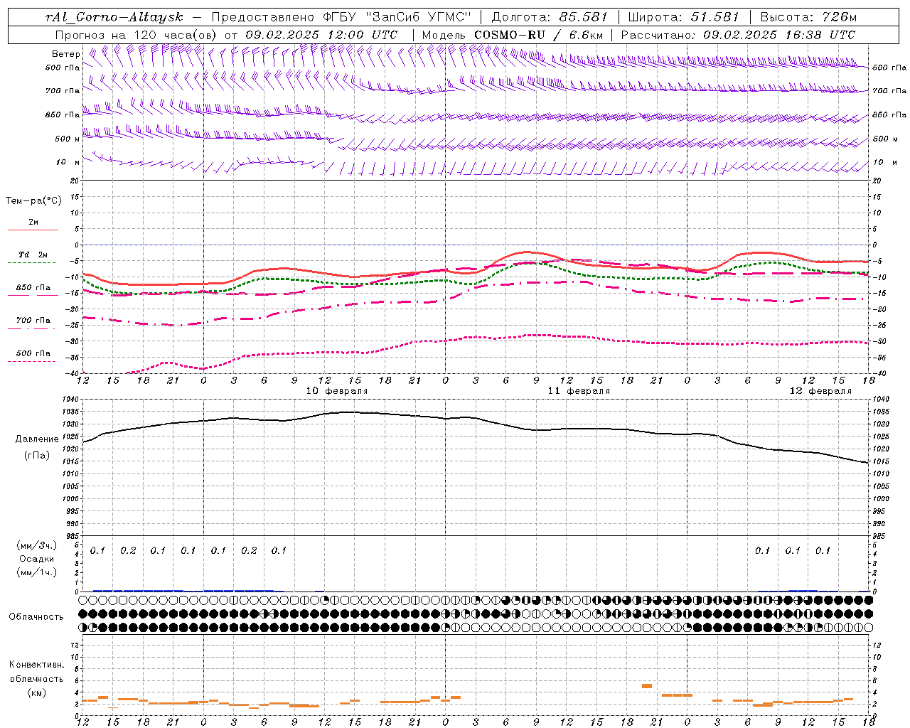910x728 pixels.
Task: Click the provider text ФГБУ "ЗапСиб УГМС"
Action: pos(397,17)
